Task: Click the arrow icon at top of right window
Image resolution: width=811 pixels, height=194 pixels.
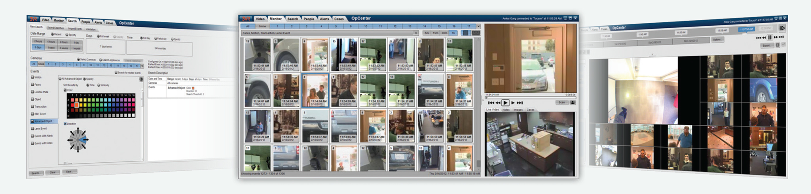Action: click(x=782, y=28)
